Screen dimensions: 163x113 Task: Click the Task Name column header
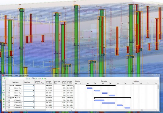point(15,82)
